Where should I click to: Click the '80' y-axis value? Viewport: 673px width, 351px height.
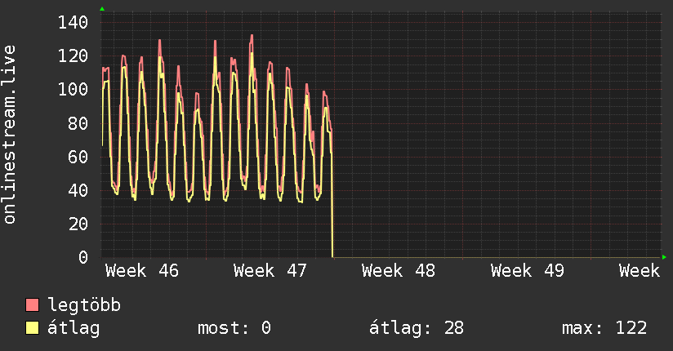click(78, 123)
